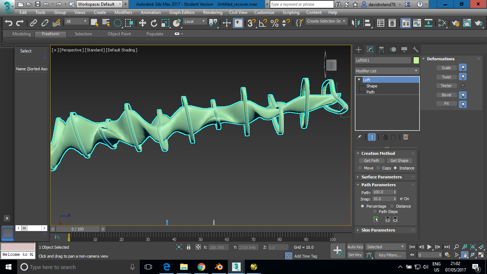Open the Hierarchy command panel tab
Viewport: 487px width, 274px height.
coord(381,50)
